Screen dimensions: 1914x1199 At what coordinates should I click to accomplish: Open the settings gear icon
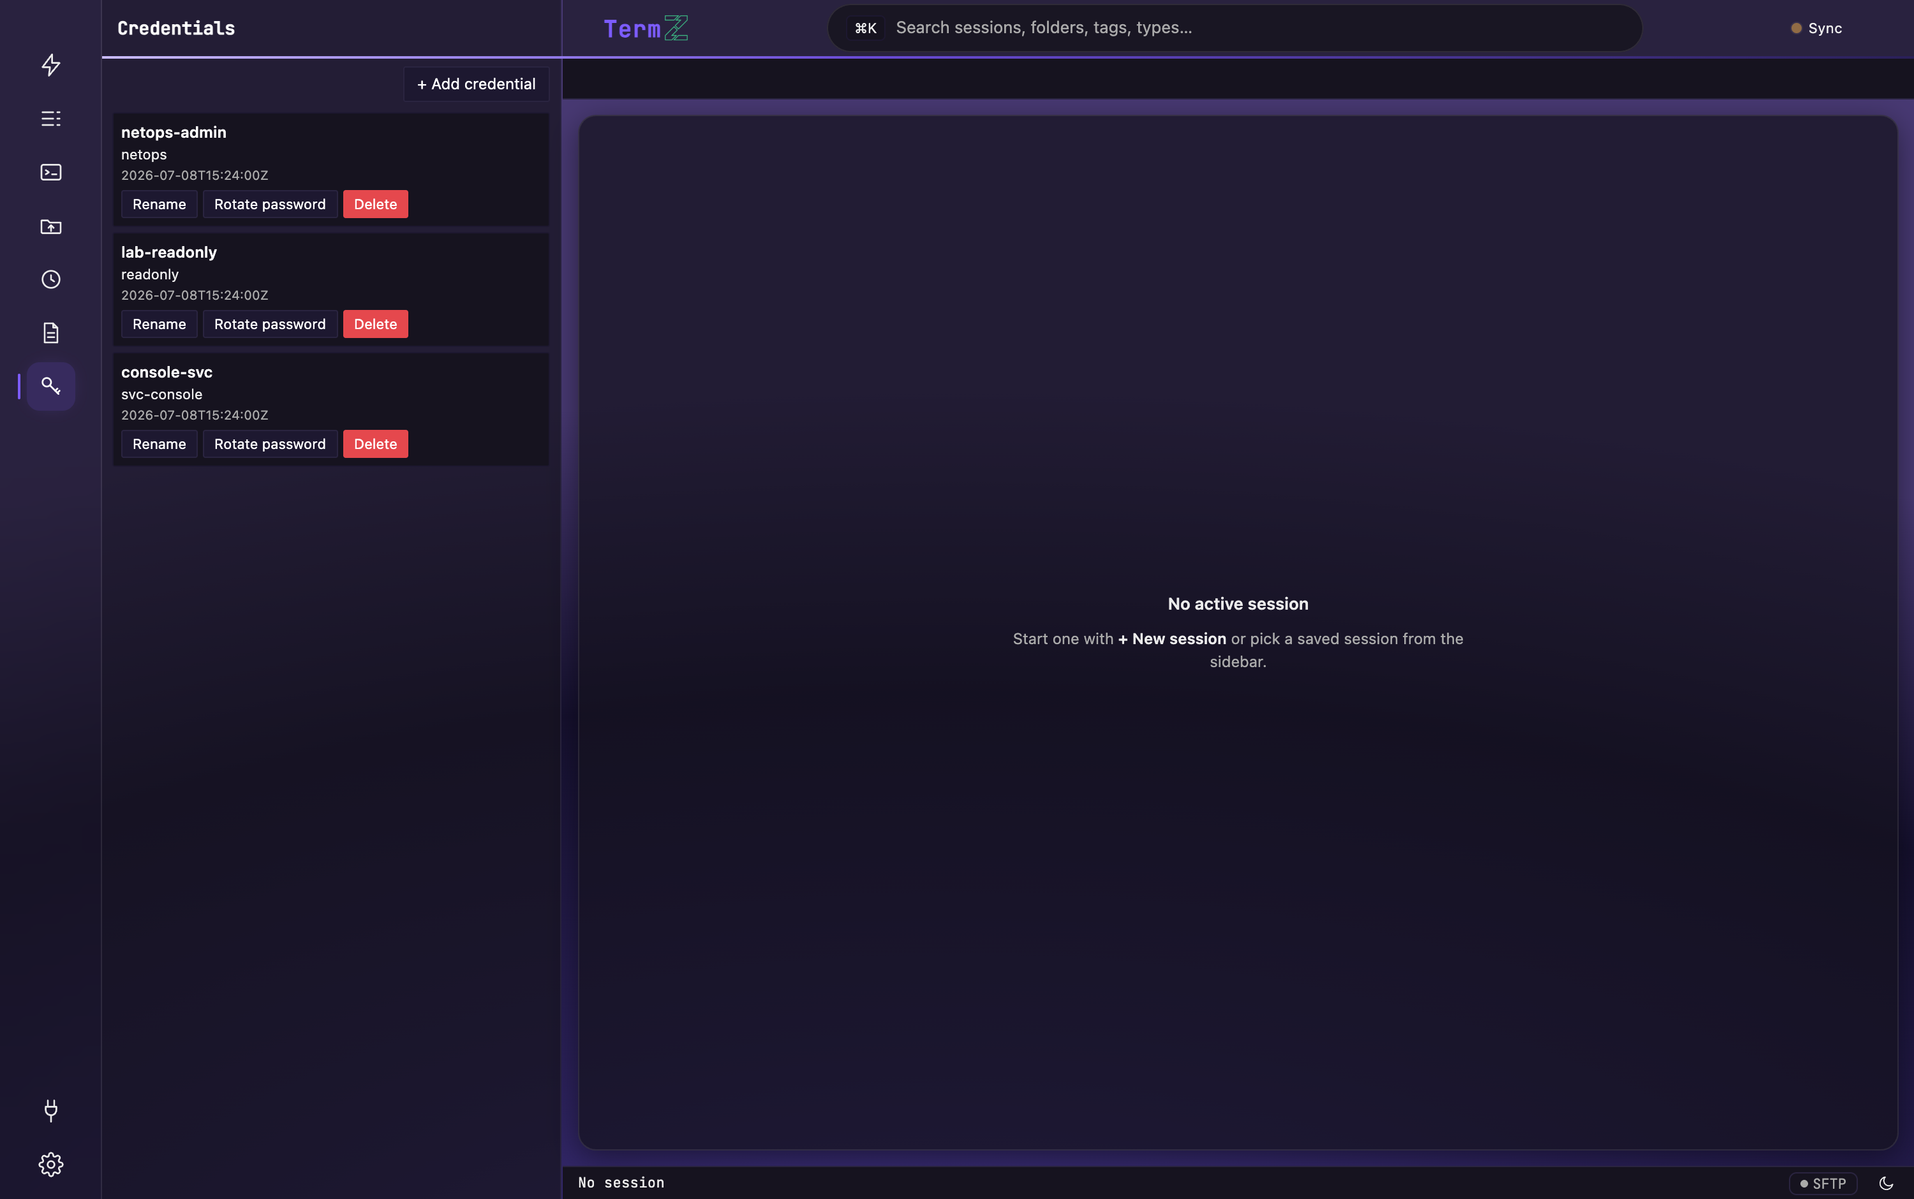point(51,1164)
